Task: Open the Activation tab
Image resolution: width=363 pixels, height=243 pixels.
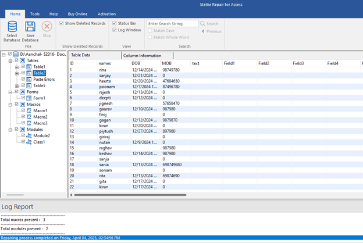Action: [106, 13]
